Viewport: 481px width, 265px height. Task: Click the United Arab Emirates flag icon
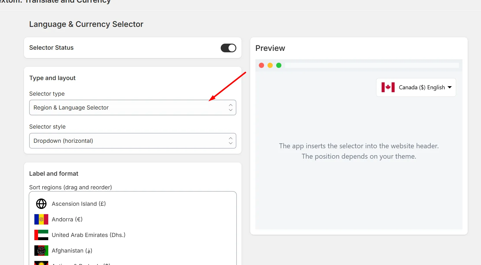tap(41, 235)
